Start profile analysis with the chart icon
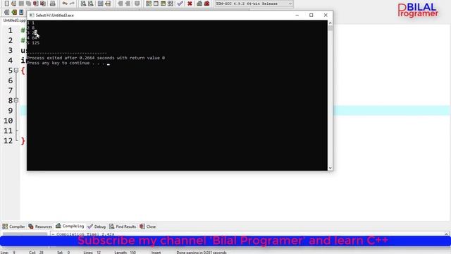The width and height of the screenshot is (451, 254). coord(199,4)
